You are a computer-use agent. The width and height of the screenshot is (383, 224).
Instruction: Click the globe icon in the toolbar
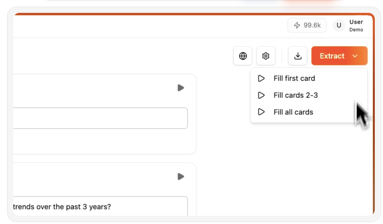point(243,56)
